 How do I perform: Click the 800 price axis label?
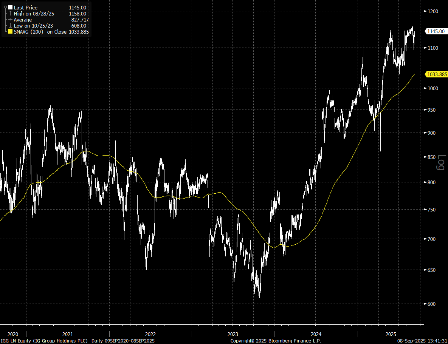point(432,182)
